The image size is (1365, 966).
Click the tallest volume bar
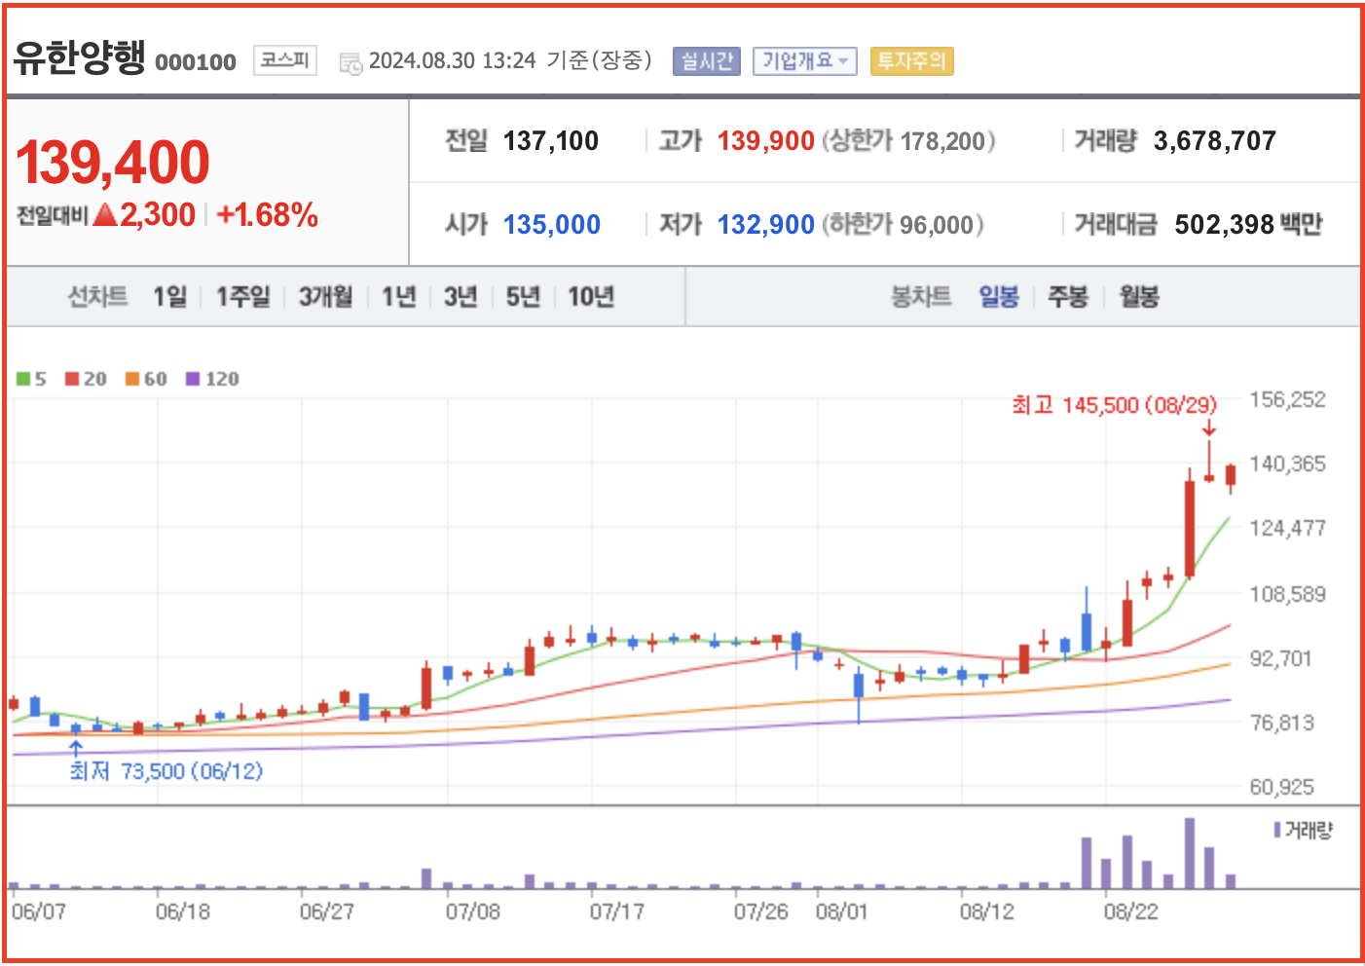(1189, 853)
